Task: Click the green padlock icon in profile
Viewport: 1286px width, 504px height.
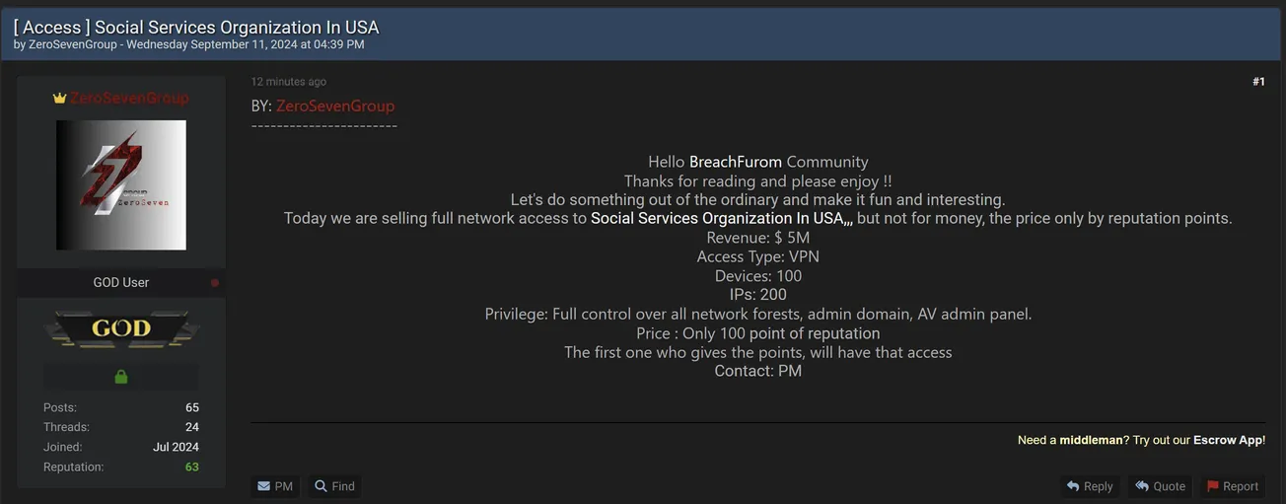Action: (121, 377)
